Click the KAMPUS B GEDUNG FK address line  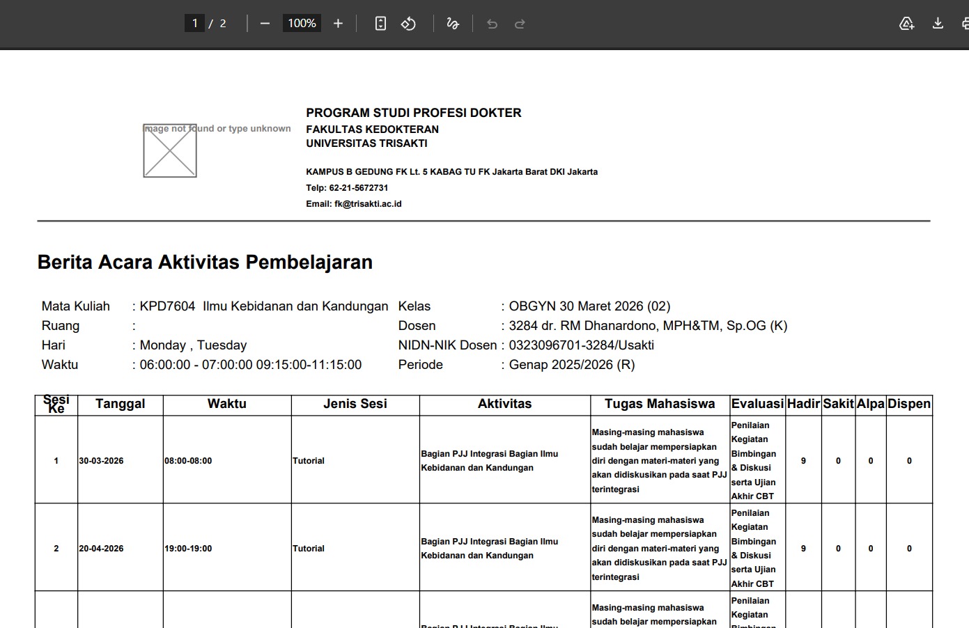(x=451, y=172)
